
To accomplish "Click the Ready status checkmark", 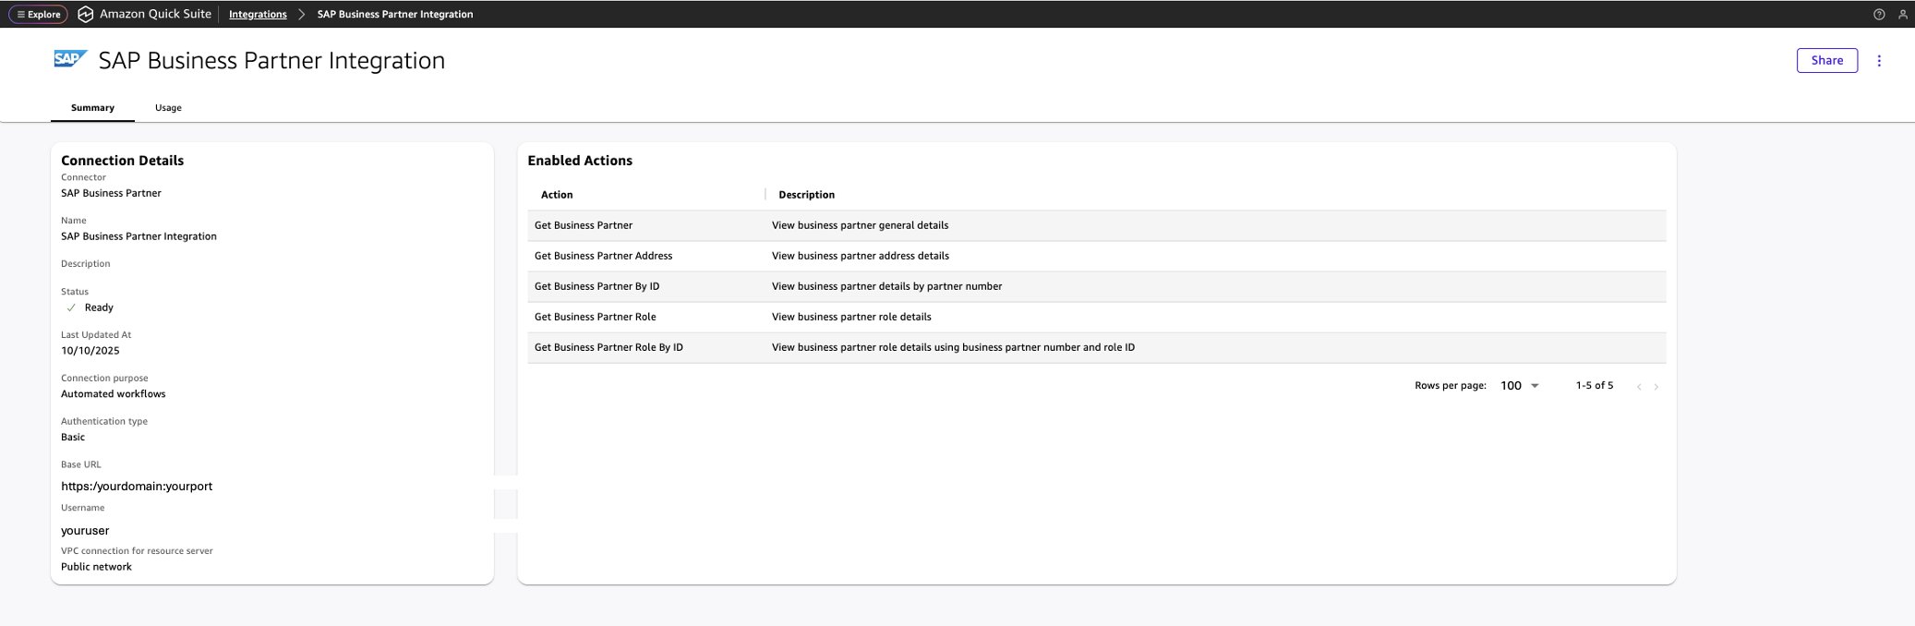I will point(71,308).
